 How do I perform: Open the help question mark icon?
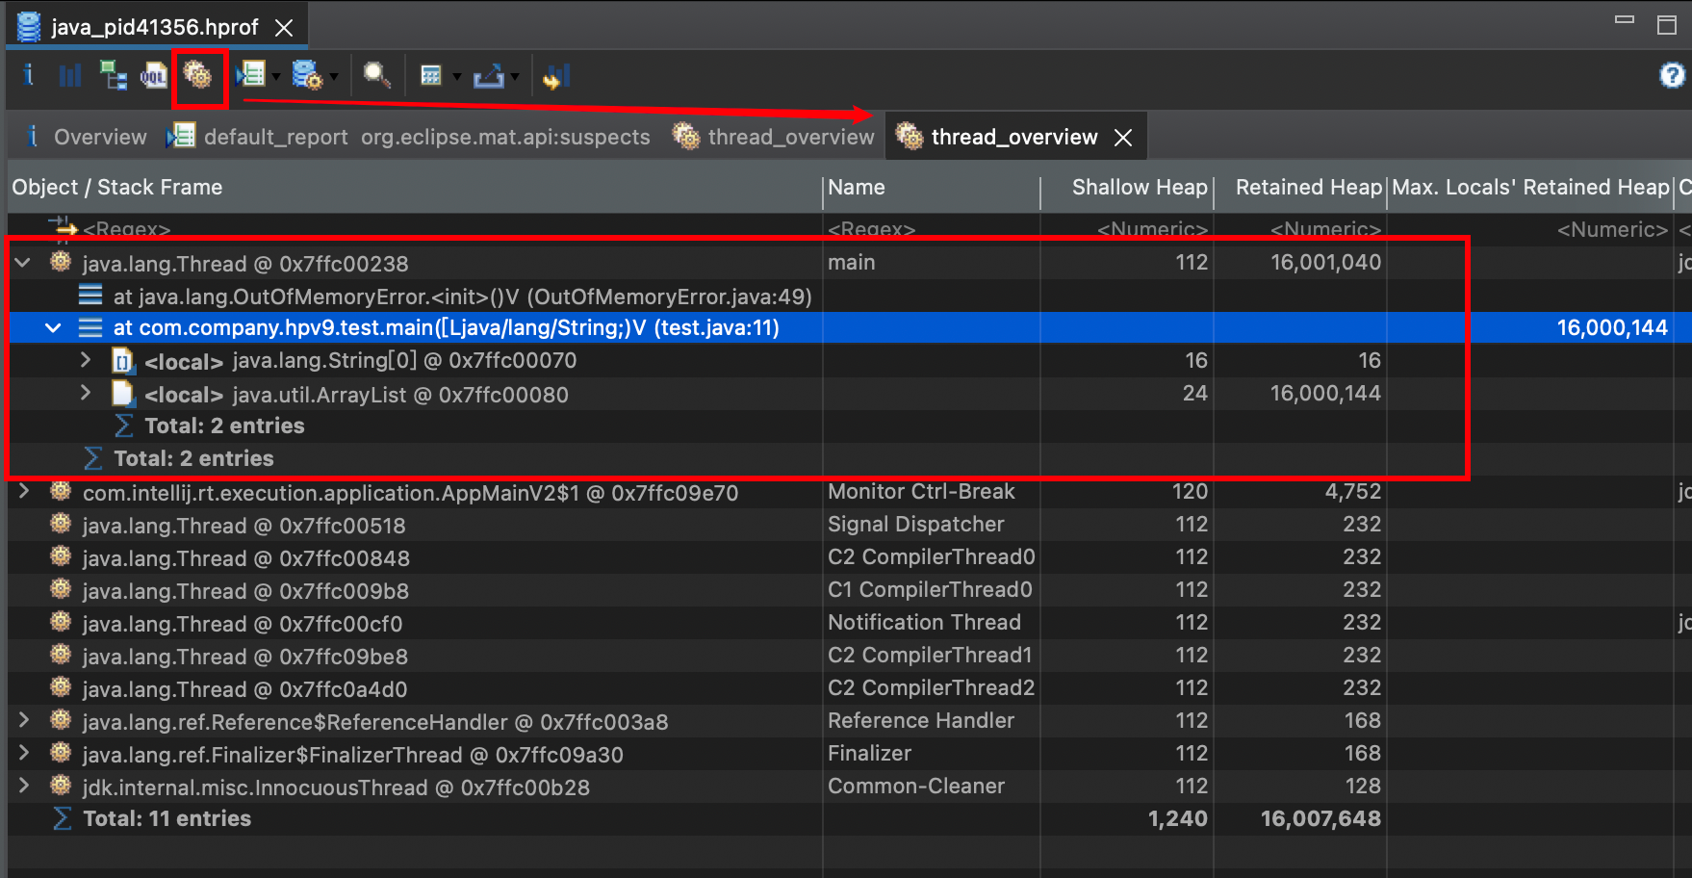pos(1673,75)
